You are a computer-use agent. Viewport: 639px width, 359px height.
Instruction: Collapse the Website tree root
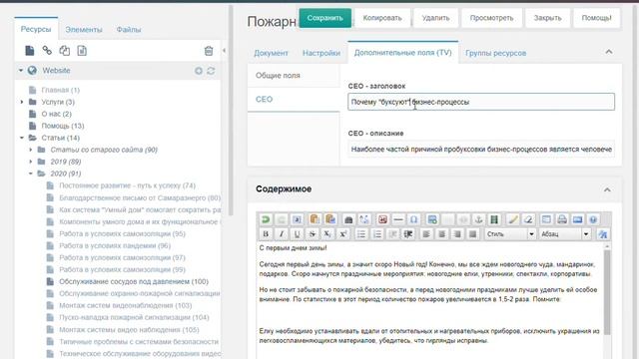21,71
